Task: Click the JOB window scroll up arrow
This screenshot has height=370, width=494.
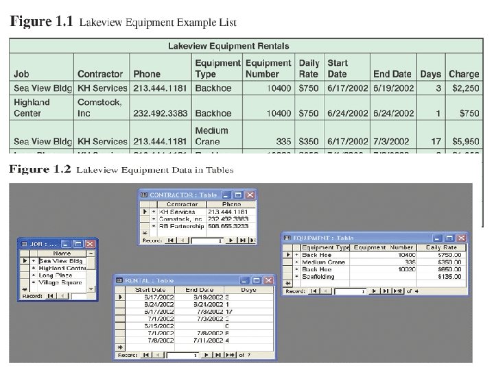Action: point(91,254)
